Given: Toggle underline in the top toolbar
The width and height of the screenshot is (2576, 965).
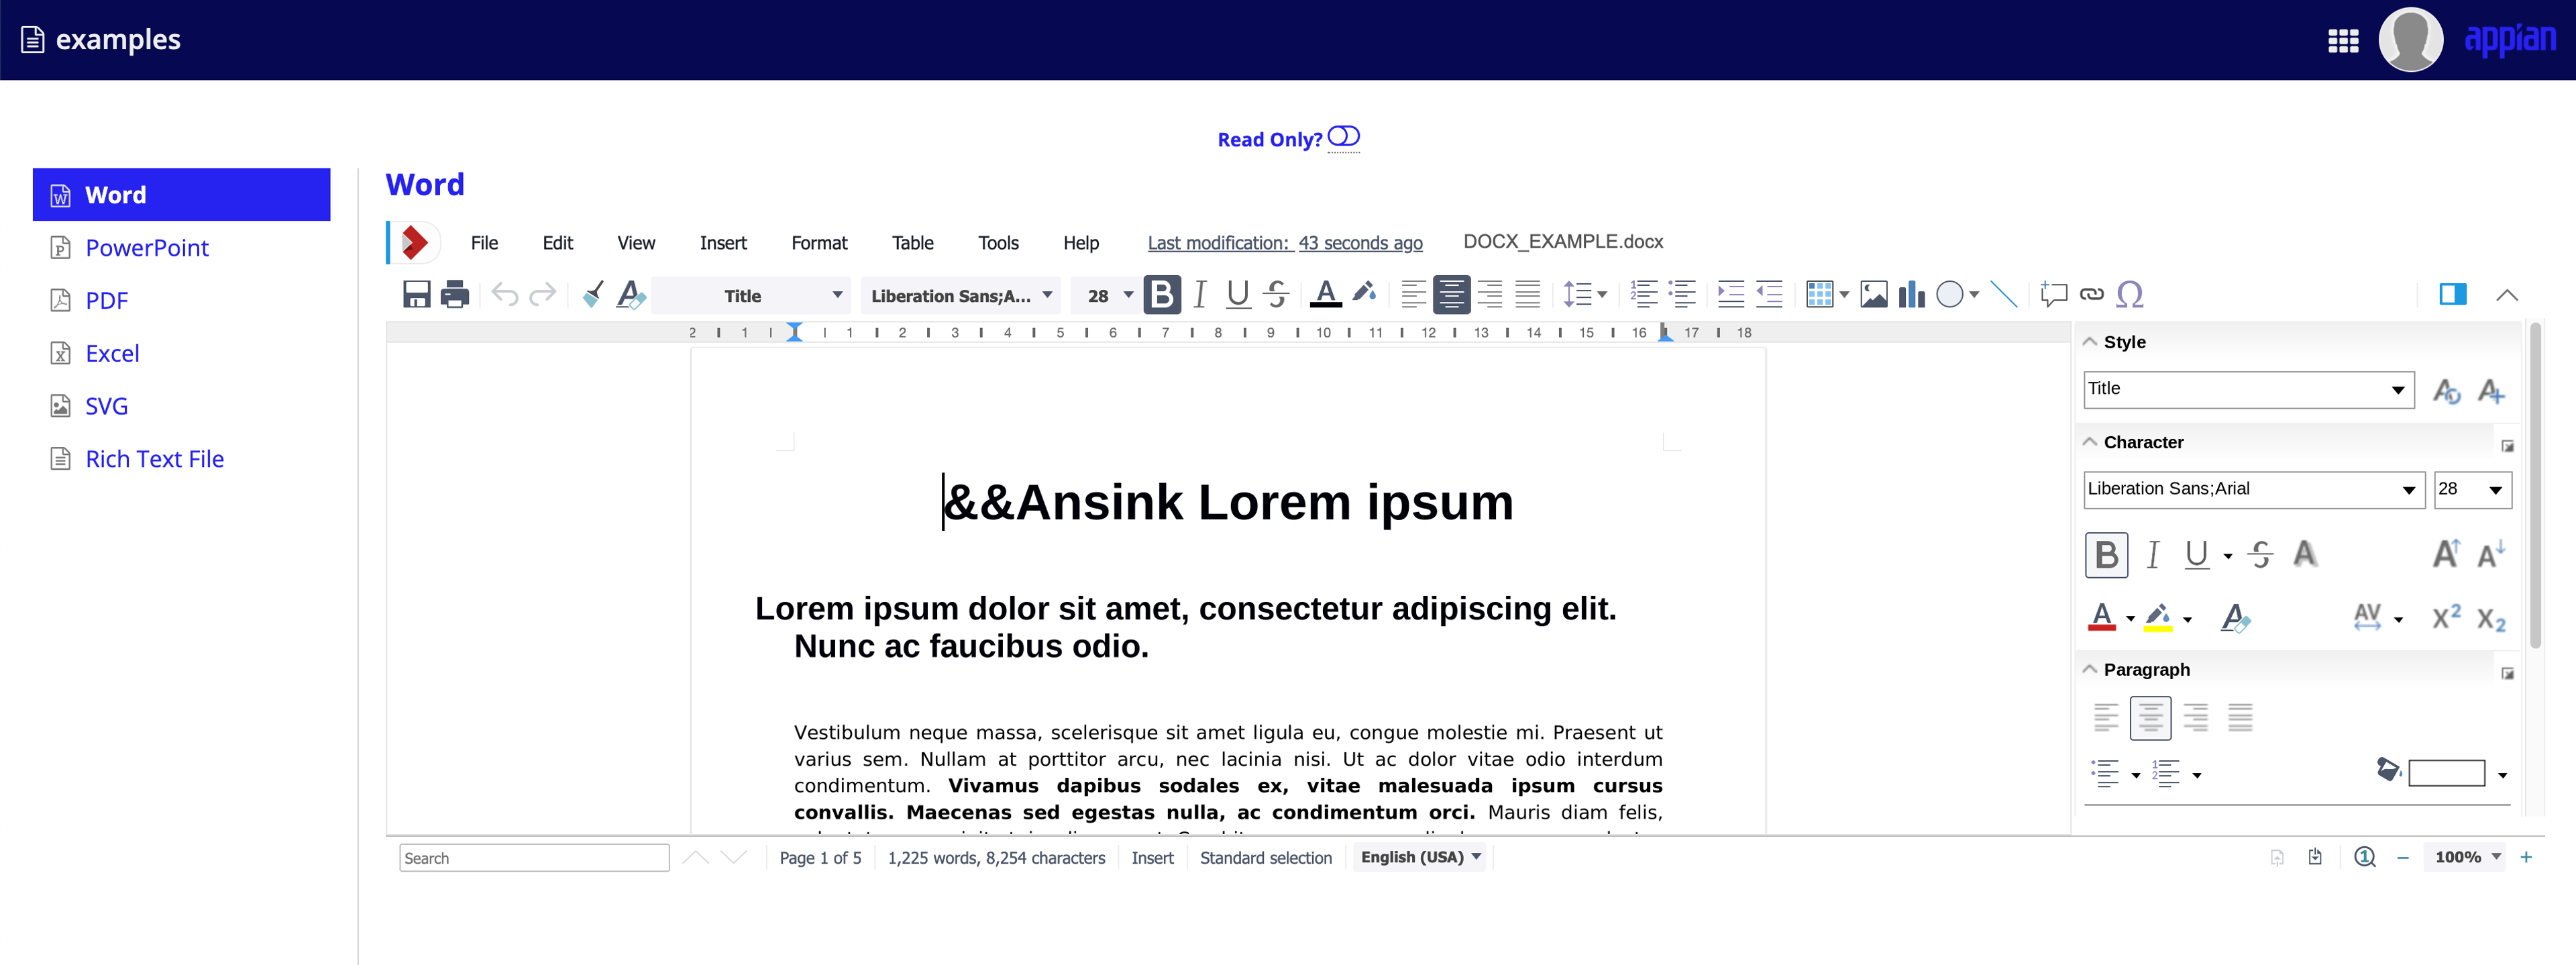Looking at the screenshot, I should click(x=1238, y=295).
